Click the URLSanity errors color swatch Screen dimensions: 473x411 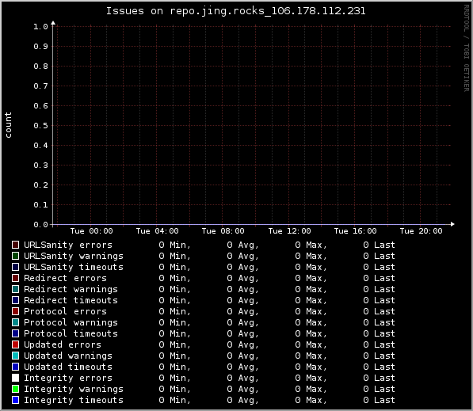click(15, 245)
